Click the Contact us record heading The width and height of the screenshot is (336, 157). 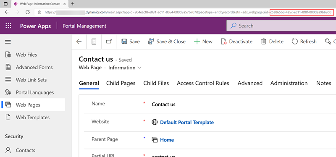96,59
